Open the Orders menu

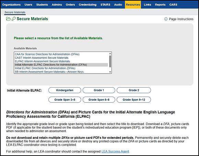tap(70, 4)
